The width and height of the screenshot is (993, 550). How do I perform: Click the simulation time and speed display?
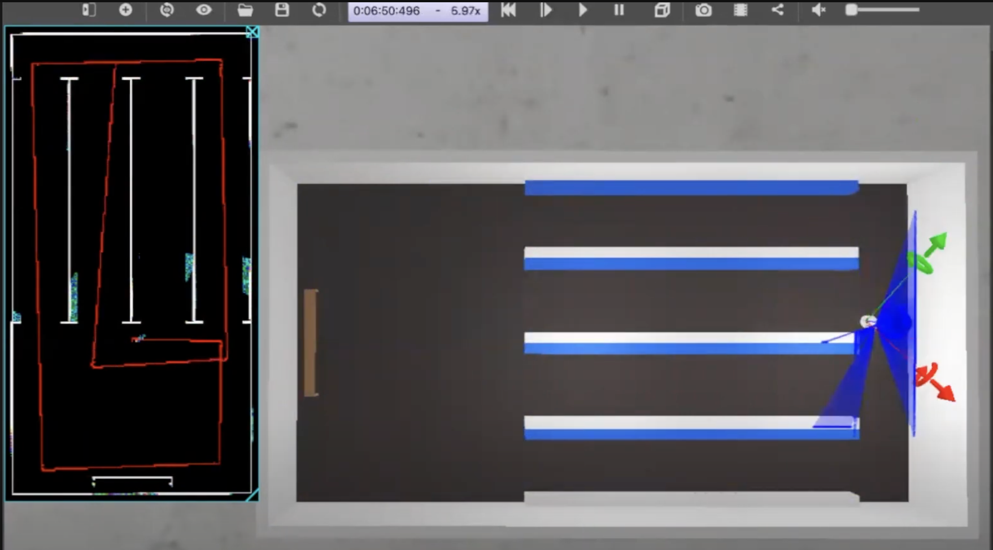point(417,11)
